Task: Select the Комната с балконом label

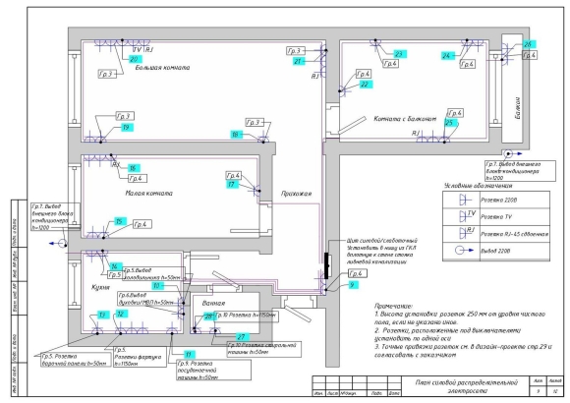Action: point(405,119)
